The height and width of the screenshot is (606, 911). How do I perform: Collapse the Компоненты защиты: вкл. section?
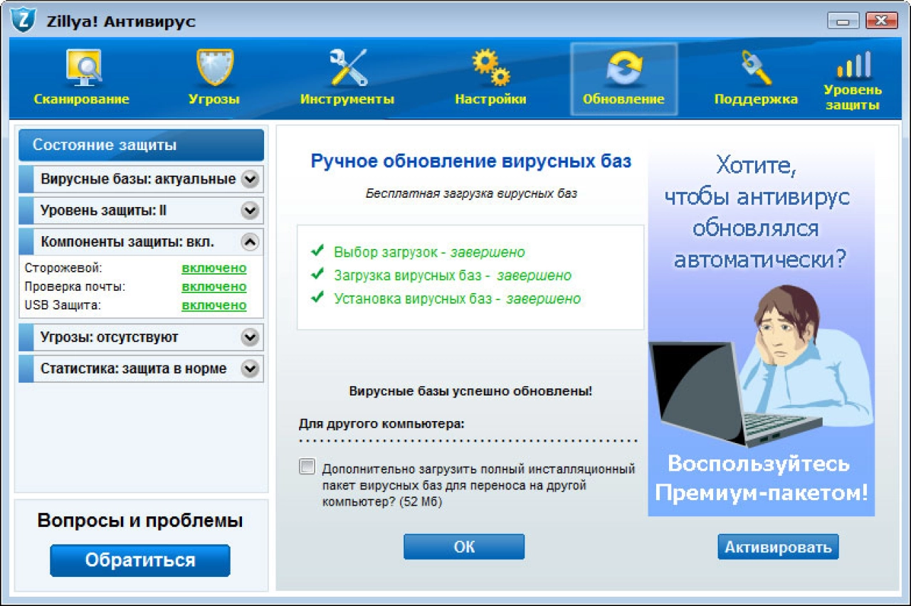pyautogui.click(x=141, y=242)
